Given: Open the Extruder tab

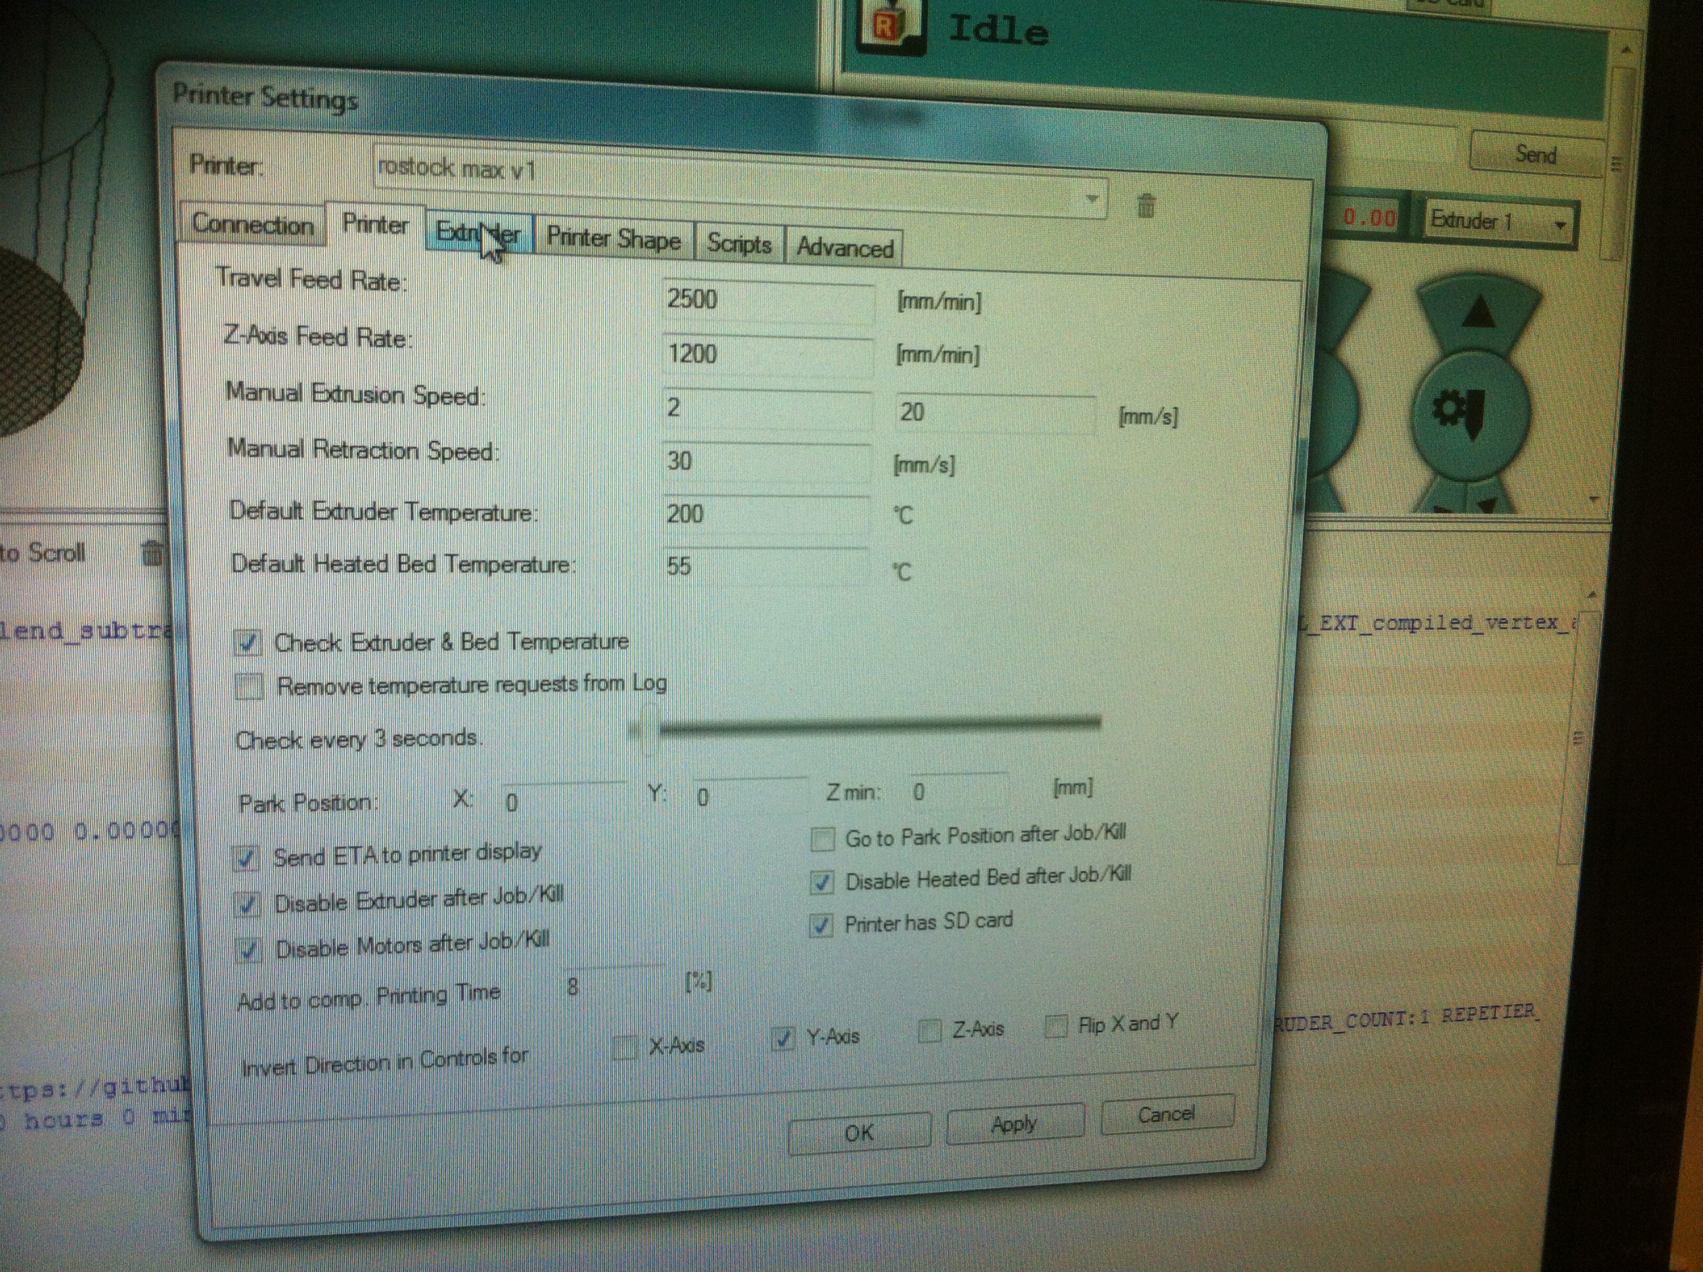Looking at the screenshot, I should (x=478, y=231).
